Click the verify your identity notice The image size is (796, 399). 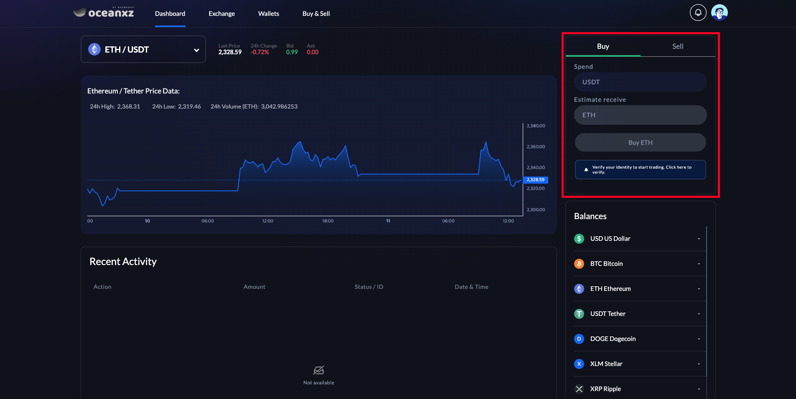641,169
